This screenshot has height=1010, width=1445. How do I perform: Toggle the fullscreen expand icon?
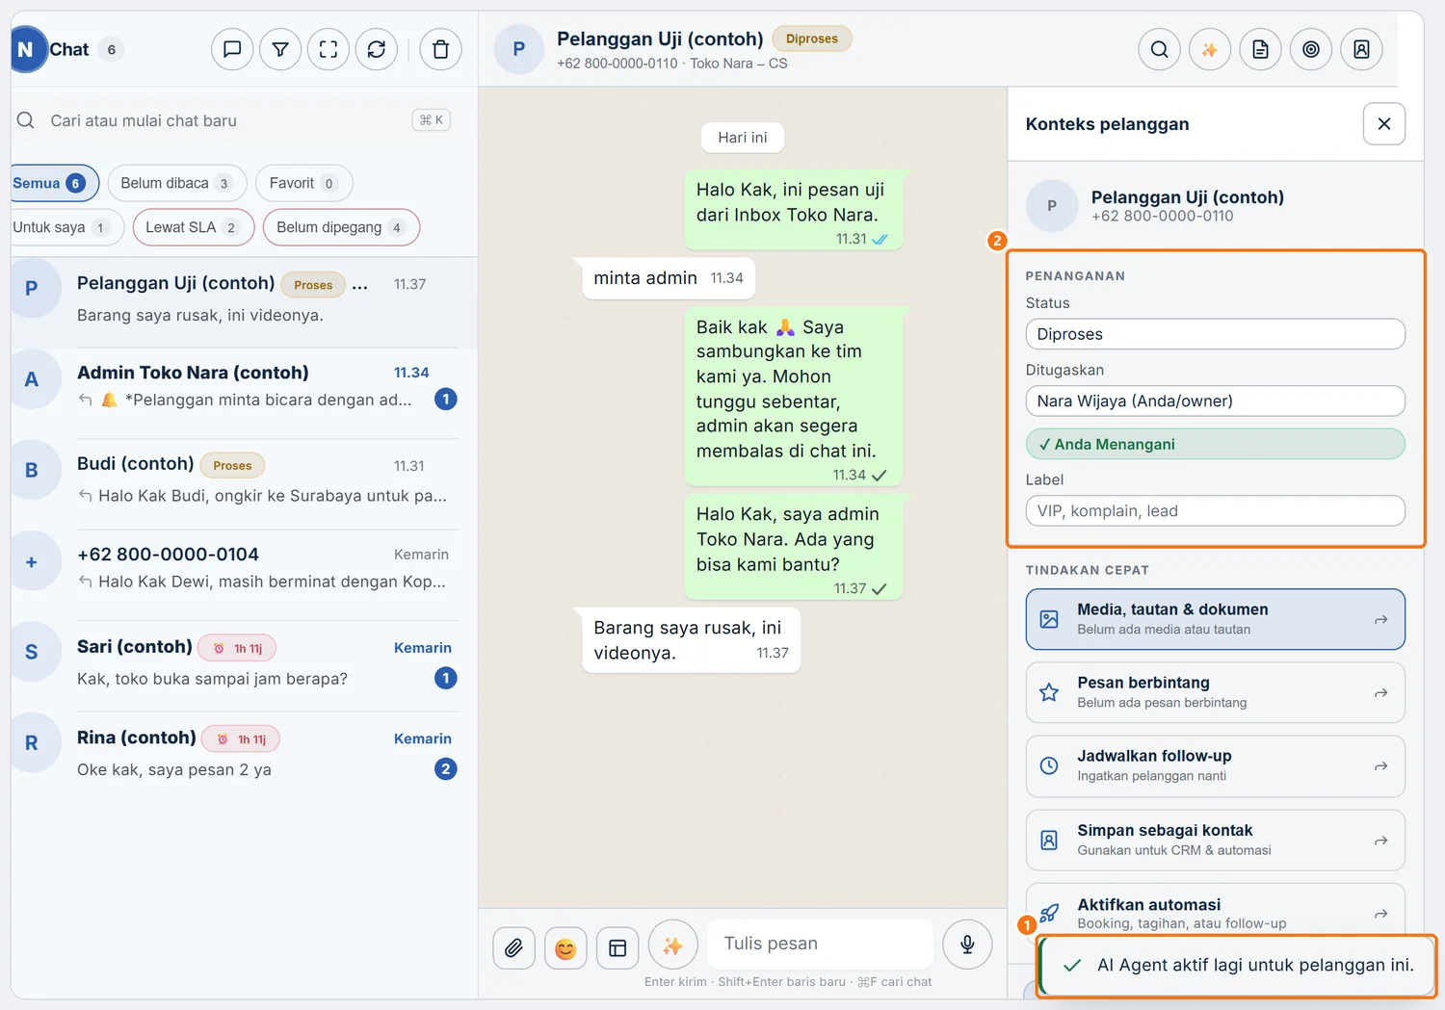(x=328, y=49)
